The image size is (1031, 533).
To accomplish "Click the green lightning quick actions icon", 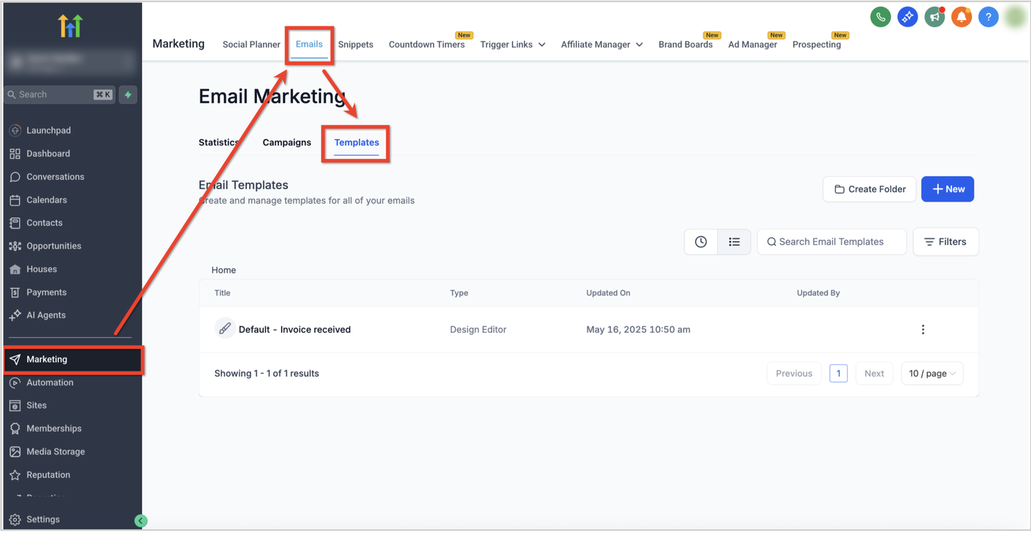I will point(128,95).
